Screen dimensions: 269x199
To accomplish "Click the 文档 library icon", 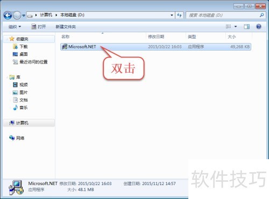I will point(16,100).
